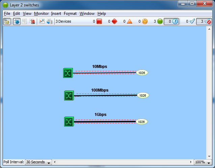The height and width of the screenshot is (168, 215).
Task: Click the green status icon in title bar
Action: (5, 5)
